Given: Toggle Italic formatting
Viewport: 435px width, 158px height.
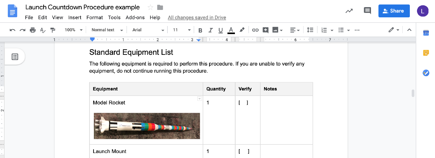Looking at the screenshot, I should 210,30.
